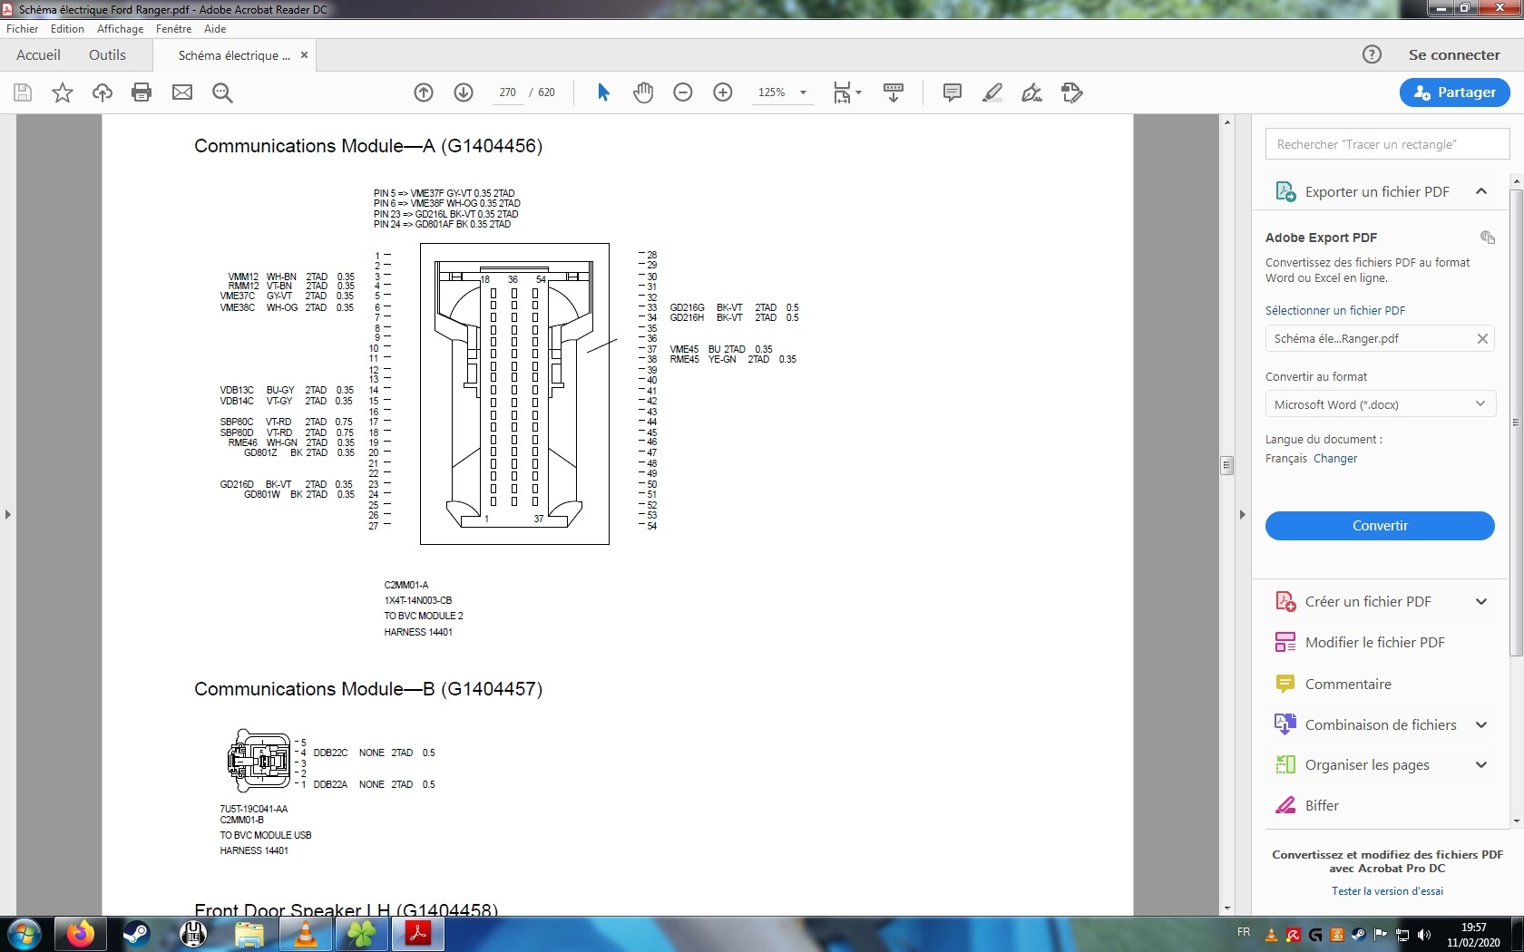Select the highlight pen tool
Image resolution: width=1524 pixels, height=952 pixels.
pos(992,92)
